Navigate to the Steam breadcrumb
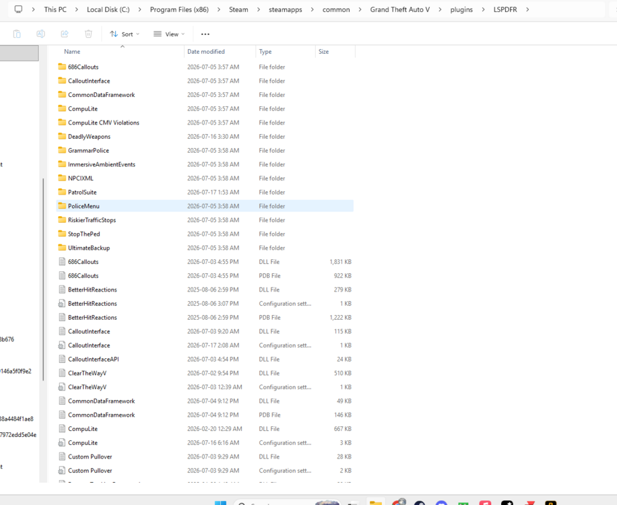 [x=238, y=9]
